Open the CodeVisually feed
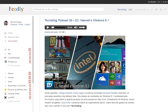This screenshot has width=168, height=112. [14, 58]
